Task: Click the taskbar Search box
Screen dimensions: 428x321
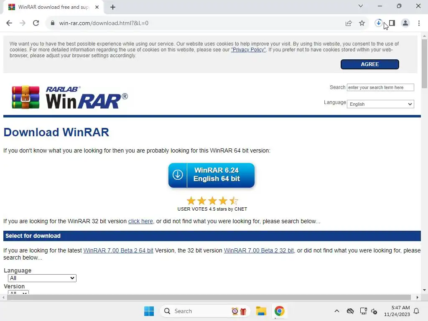Action: [x=205, y=311]
